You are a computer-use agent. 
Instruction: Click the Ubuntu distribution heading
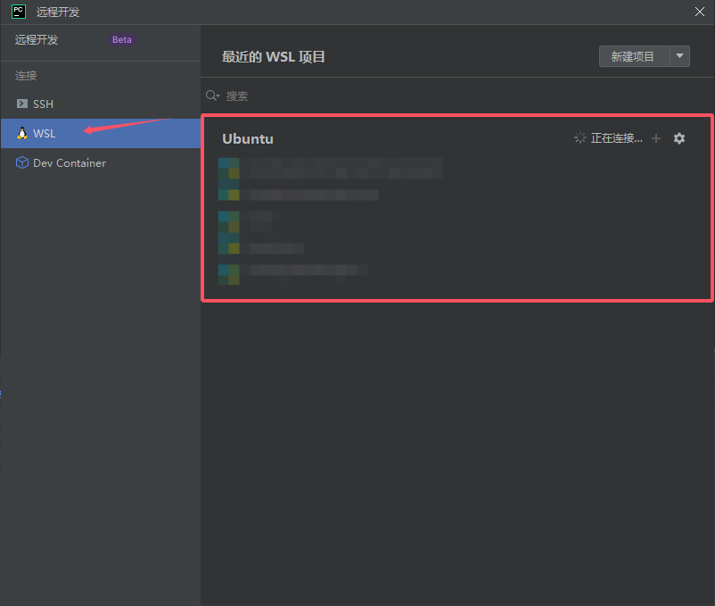(248, 138)
